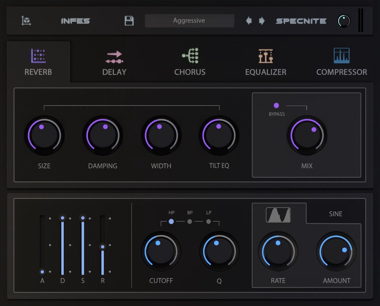The height and width of the screenshot is (306, 380).
Task: Select the COMPRESSOR tab
Action: (x=342, y=62)
